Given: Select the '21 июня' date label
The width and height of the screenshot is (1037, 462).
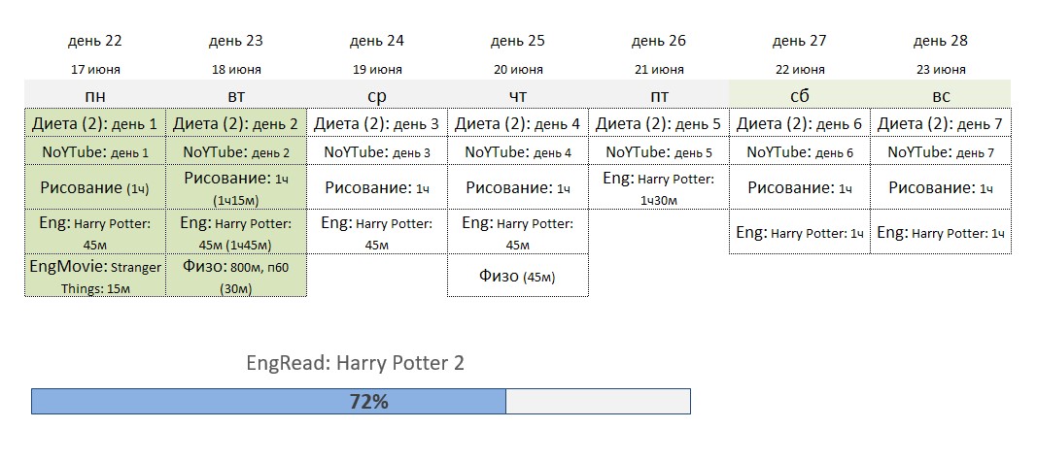Looking at the screenshot, I should [x=658, y=70].
